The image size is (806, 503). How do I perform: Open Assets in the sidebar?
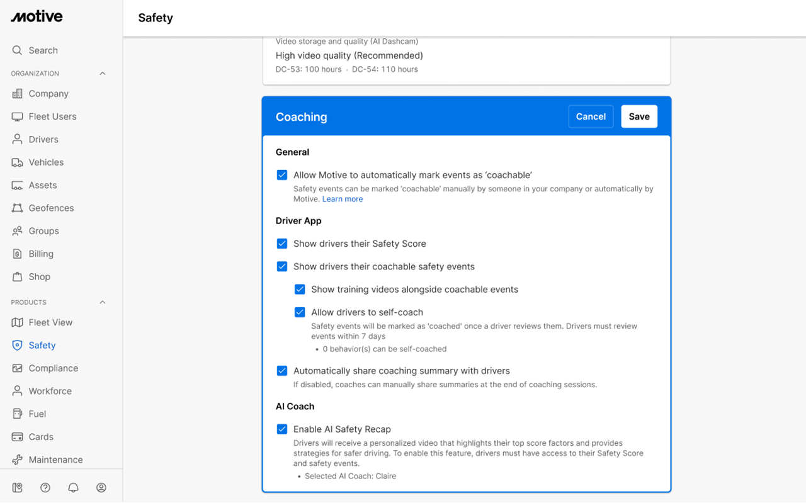[43, 185]
